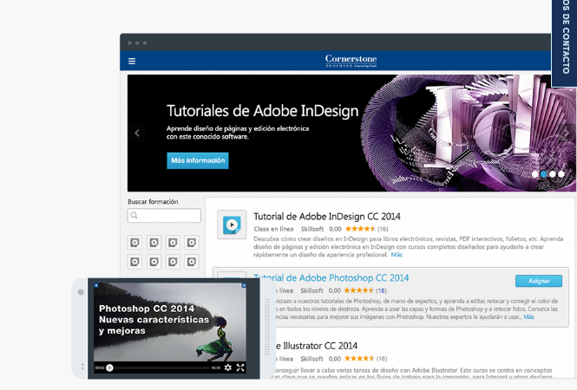
Task: Click the video progress slider knob
Action: point(109,368)
